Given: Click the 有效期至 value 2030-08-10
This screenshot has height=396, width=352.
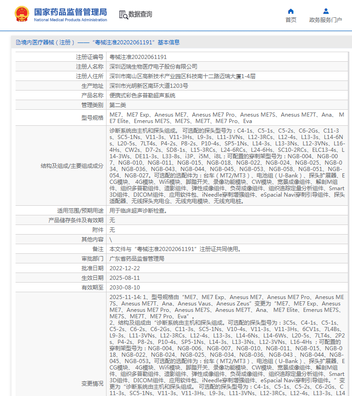Looking at the screenshot, I should (x=124, y=288).
